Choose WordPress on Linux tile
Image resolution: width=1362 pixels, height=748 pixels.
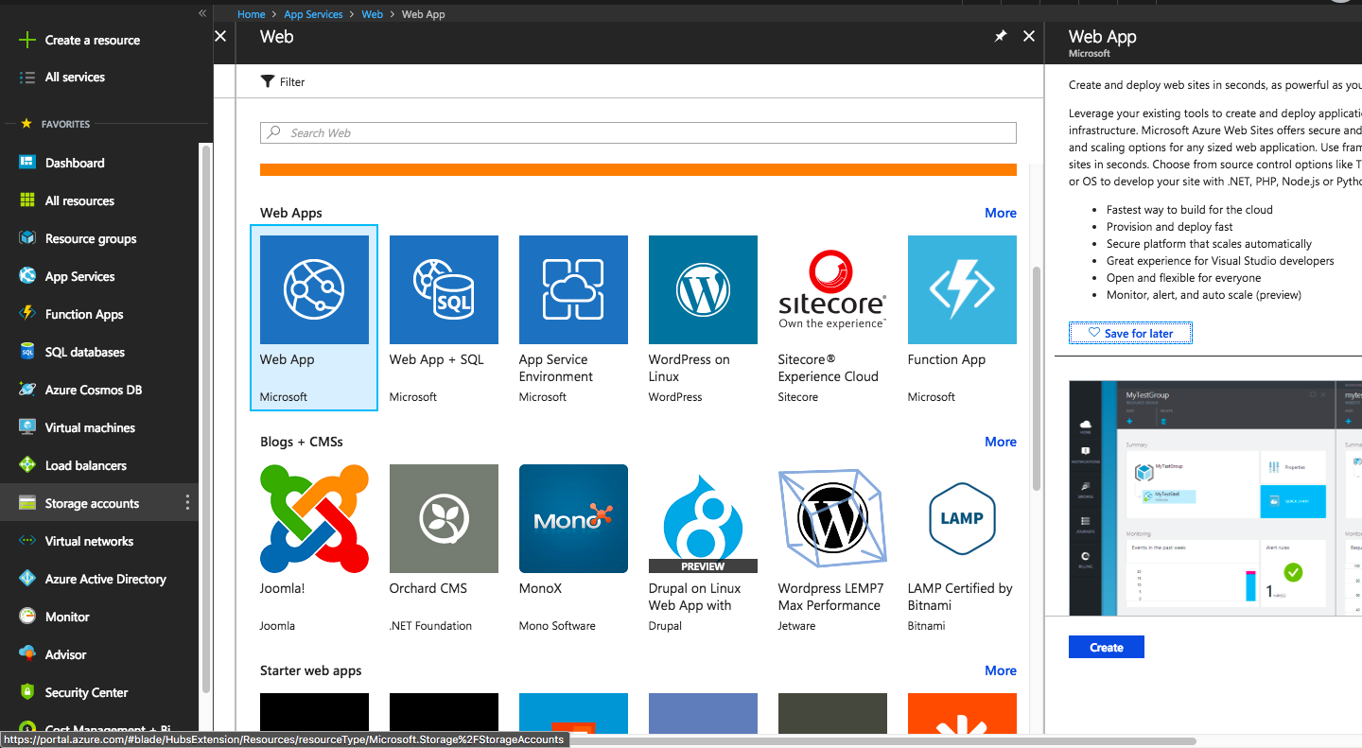703,318
